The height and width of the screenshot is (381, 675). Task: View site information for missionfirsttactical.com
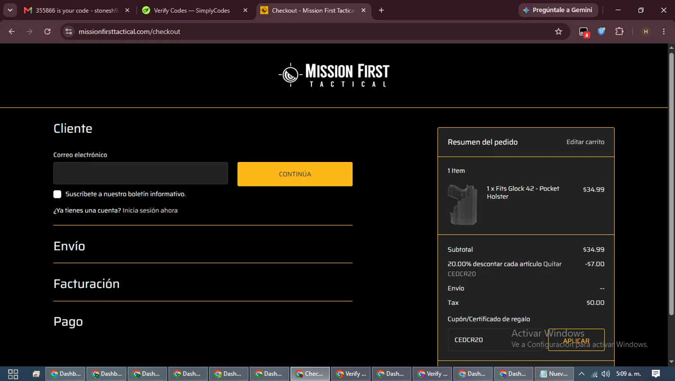tap(69, 31)
